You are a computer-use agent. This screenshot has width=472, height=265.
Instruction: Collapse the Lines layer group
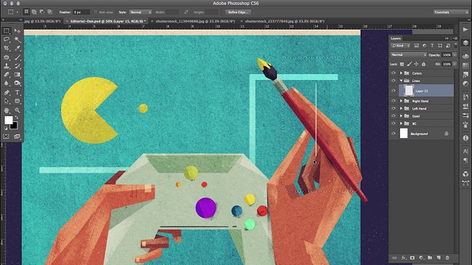[x=401, y=81]
